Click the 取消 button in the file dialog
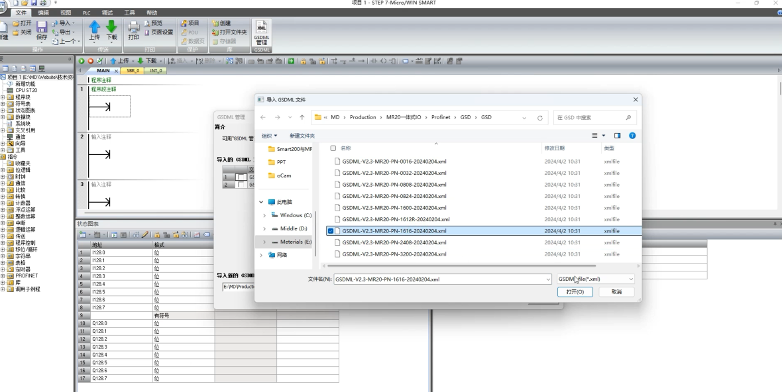This screenshot has width=782, height=392. coord(616,292)
